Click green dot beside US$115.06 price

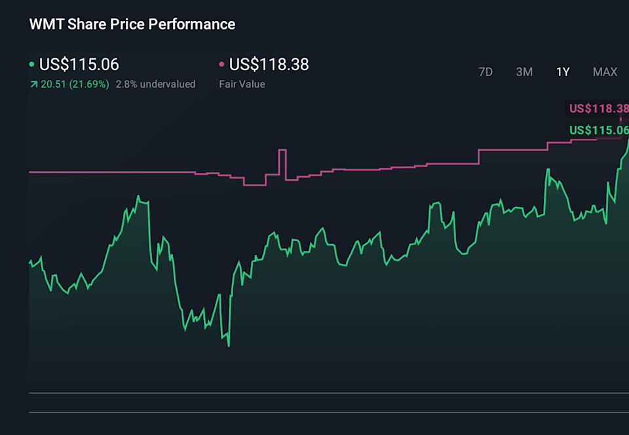click(32, 65)
